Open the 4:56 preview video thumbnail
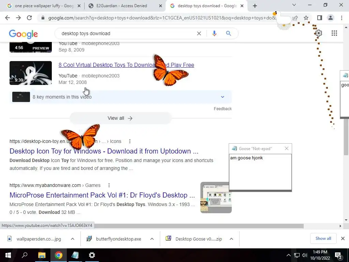Screen dimensions: 349x262 pyautogui.click(x=31, y=47)
